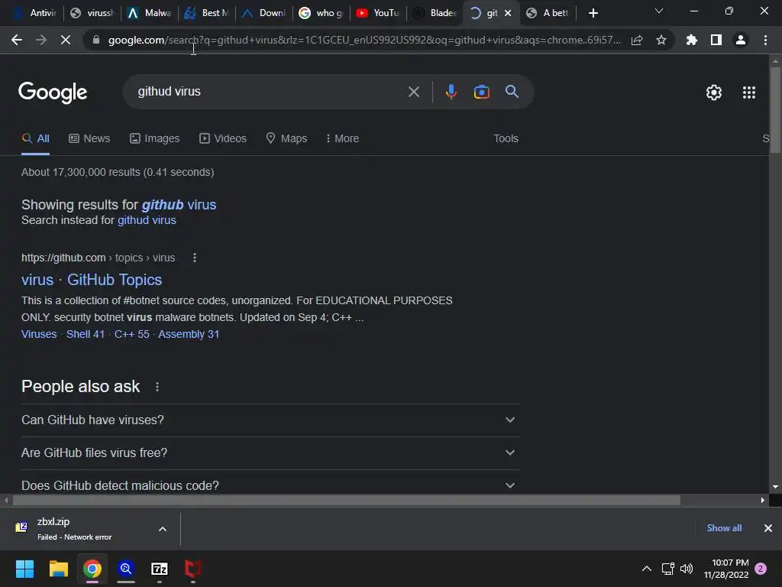Open the Chrome profile icon
Viewport: 782px width, 587px height.
click(741, 40)
